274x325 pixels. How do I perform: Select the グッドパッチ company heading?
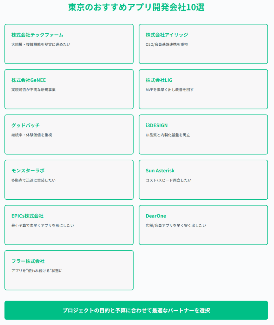[25, 125]
